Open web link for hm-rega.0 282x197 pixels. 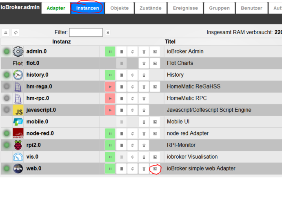pos(155,87)
